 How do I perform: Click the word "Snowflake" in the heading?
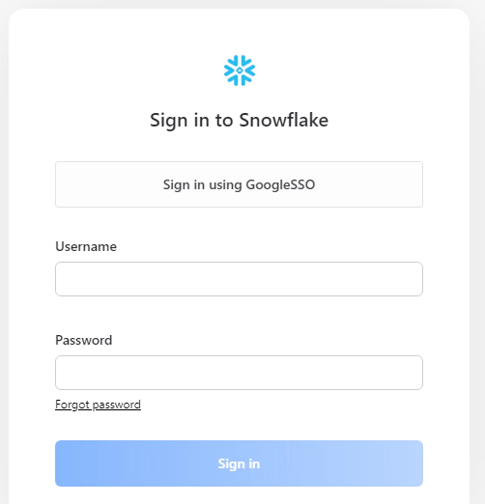284,120
